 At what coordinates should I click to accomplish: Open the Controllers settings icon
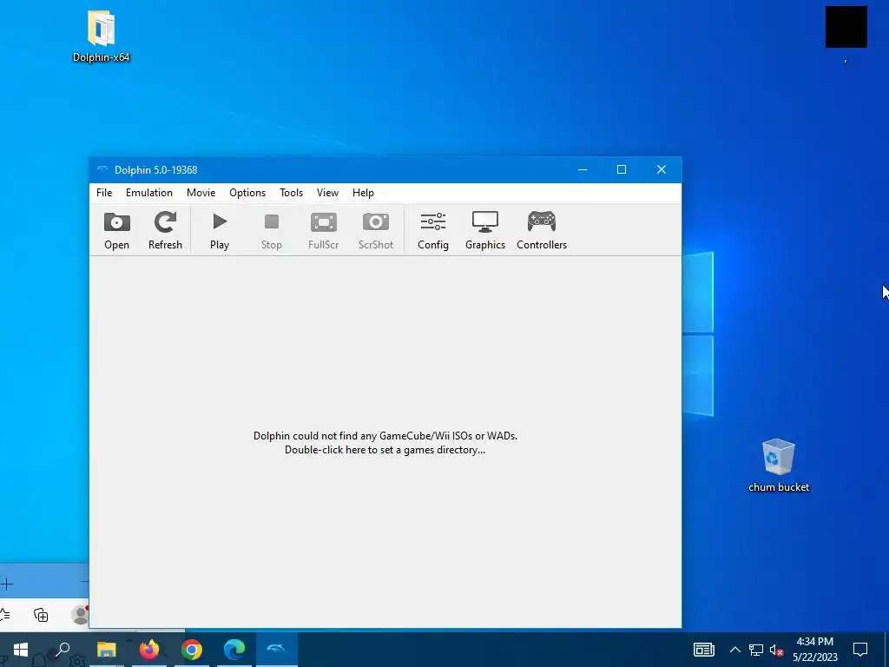(x=542, y=221)
